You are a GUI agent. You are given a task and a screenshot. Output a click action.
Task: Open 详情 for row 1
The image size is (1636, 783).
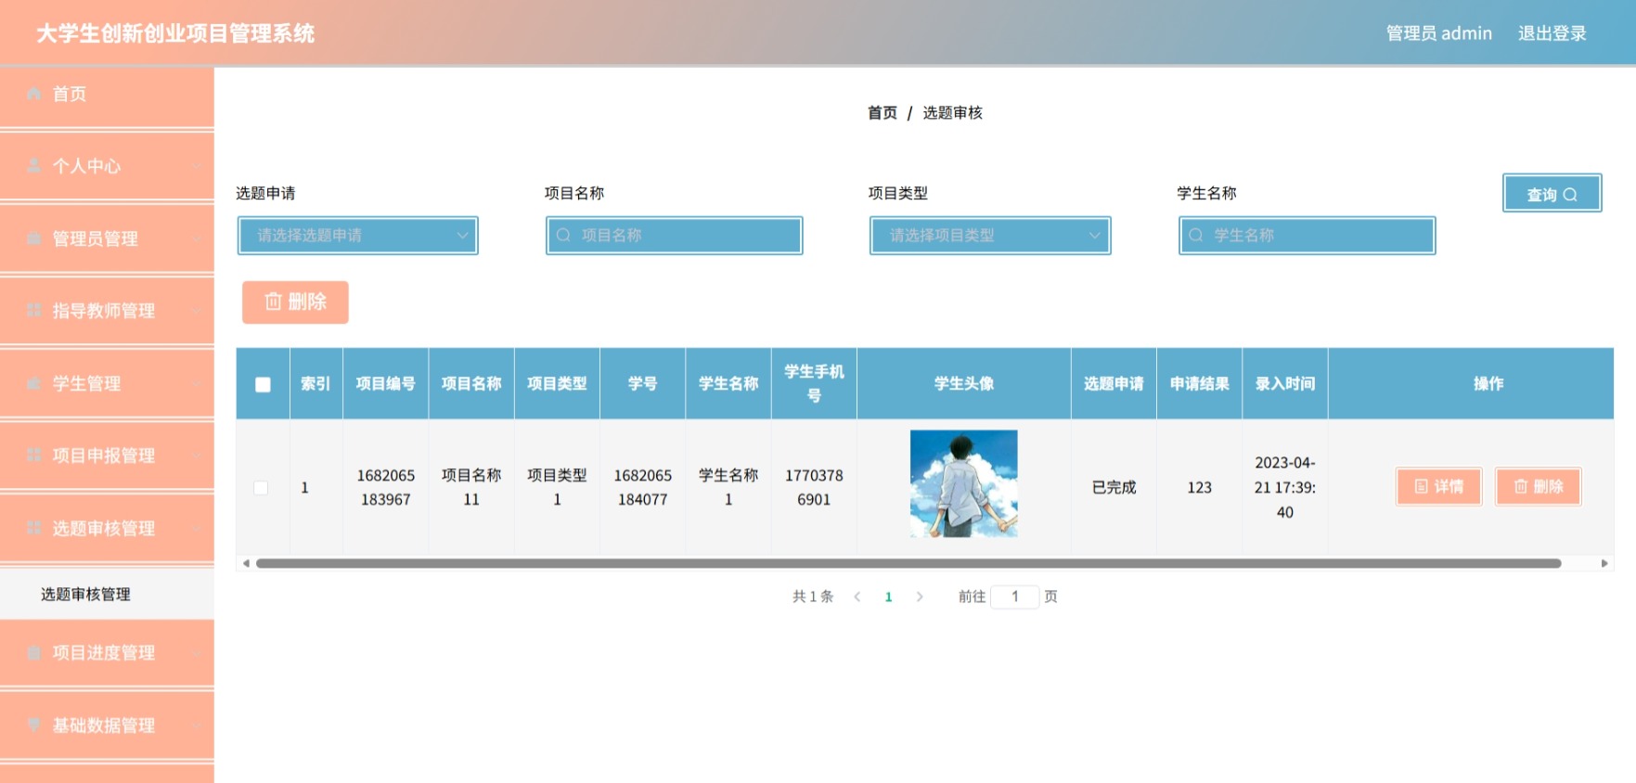click(x=1438, y=486)
